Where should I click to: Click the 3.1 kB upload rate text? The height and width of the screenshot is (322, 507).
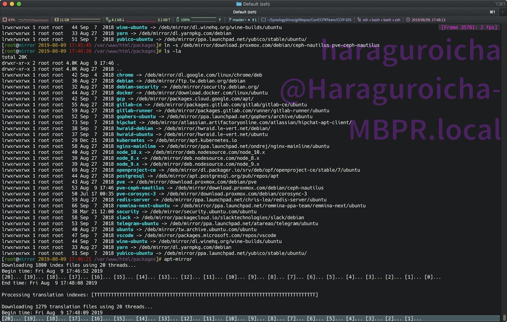tap(164, 19)
